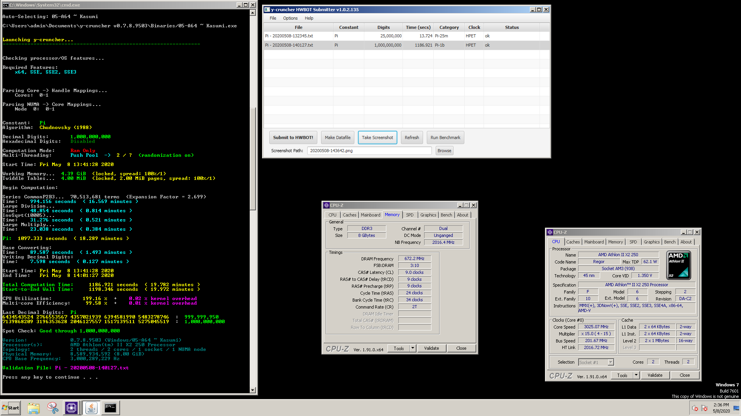This screenshot has width=741, height=416.
Task: Click the Status column header
Action: (512, 27)
